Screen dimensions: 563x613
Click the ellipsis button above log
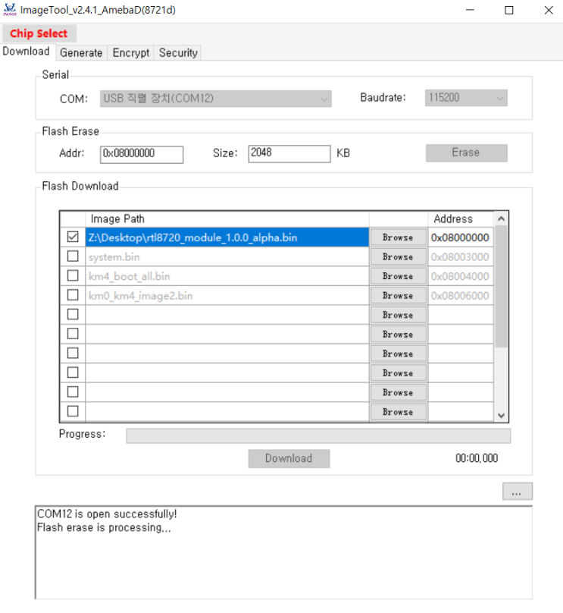point(517,492)
